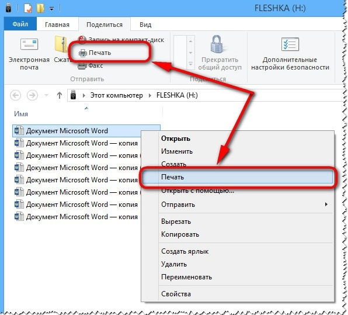Select Properties from the context menu
This screenshot has width=348, height=315.
point(176,294)
